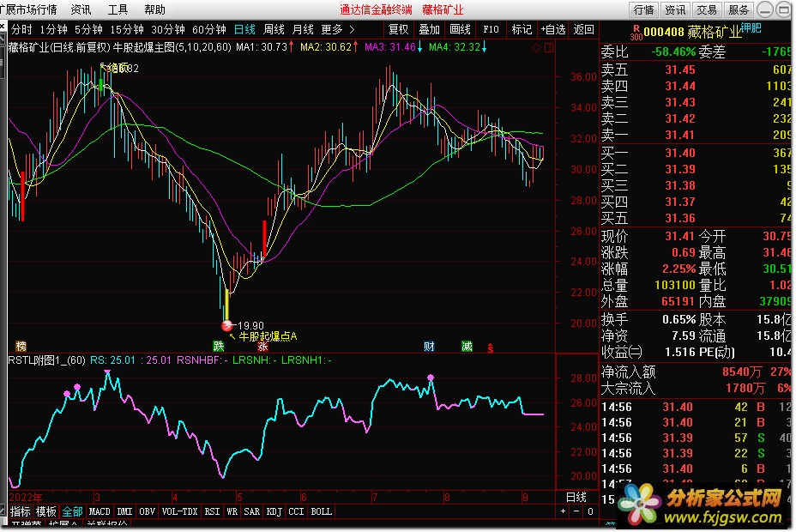Click the blue 财 marker icon

point(429,346)
